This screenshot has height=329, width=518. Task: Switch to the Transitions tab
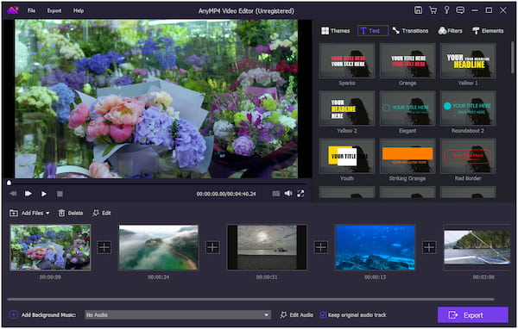click(x=410, y=31)
